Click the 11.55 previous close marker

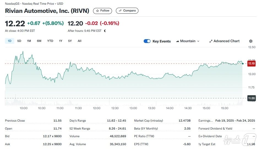pos(251,98)
